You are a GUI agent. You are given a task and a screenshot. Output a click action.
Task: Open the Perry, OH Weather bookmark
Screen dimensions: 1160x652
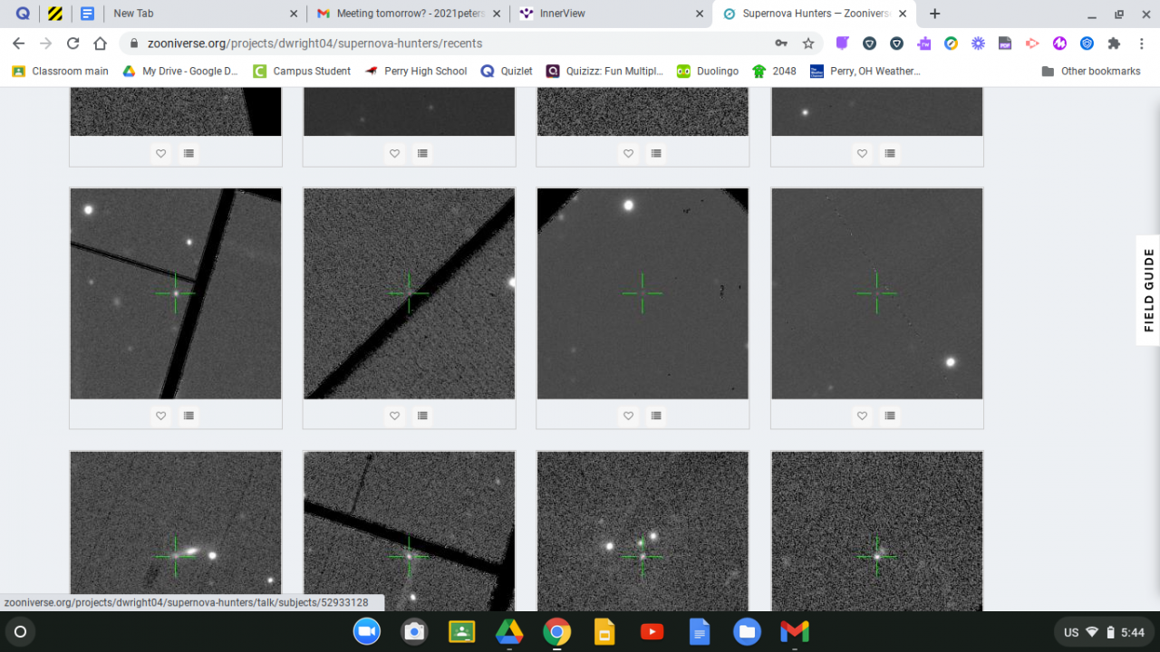(x=865, y=71)
